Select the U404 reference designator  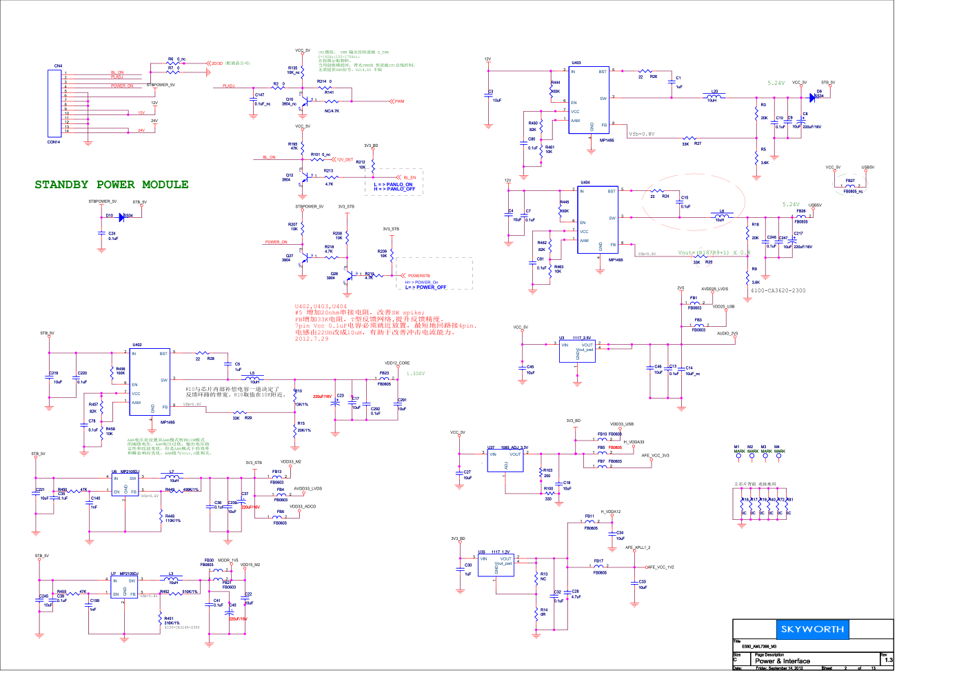pos(585,183)
